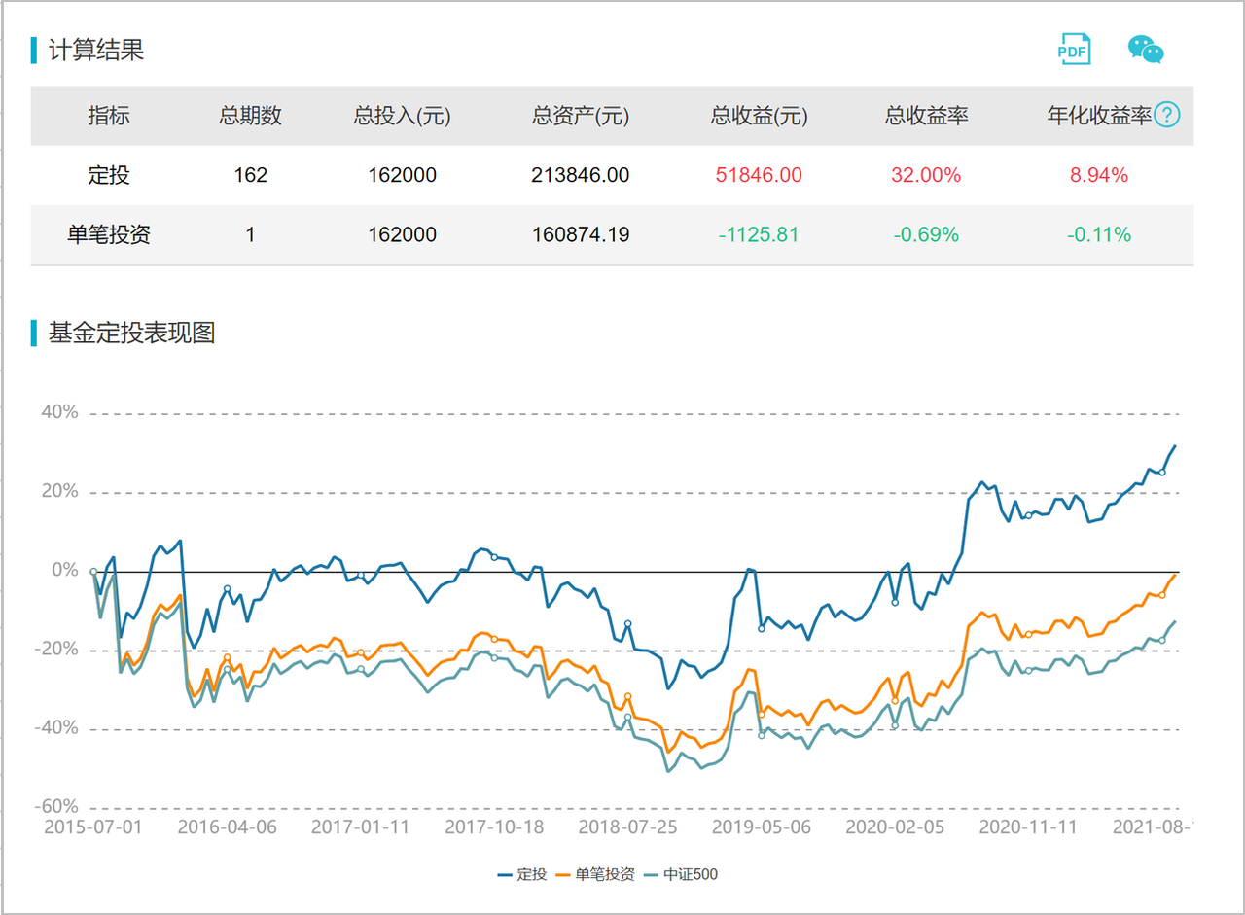Click the 总收益率 column header

(x=926, y=116)
